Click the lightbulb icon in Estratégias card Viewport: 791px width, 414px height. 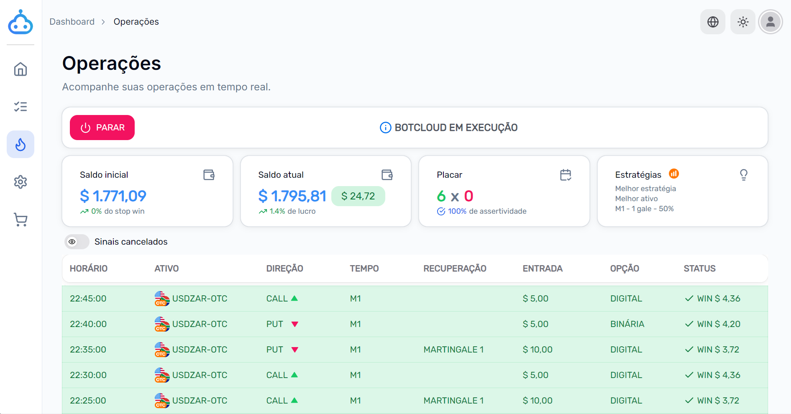pyautogui.click(x=743, y=175)
